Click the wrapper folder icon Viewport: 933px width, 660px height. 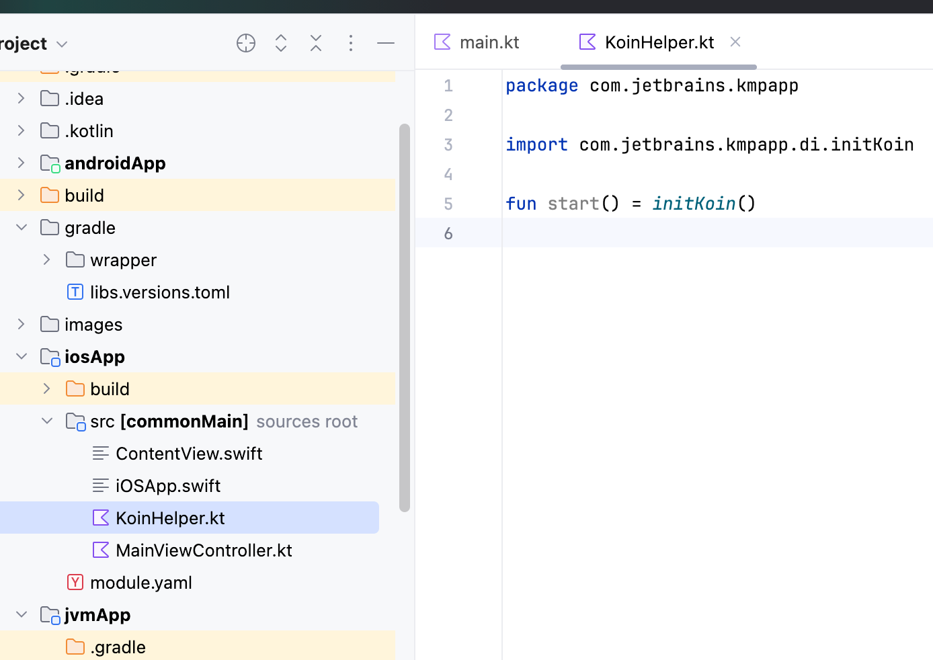pyautogui.click(x=75, y=259)
